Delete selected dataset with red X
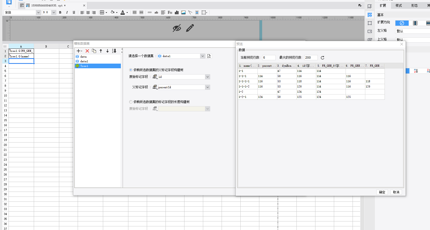The height and width of the screenshot is (230, 430). tap(87, 51)
